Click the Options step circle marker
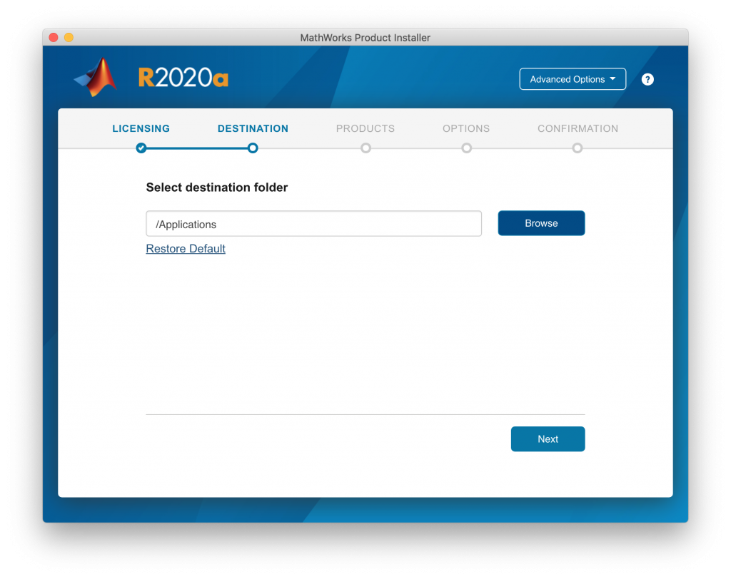The height and width of the screenshot is (579, 731). tap(466, 148)
